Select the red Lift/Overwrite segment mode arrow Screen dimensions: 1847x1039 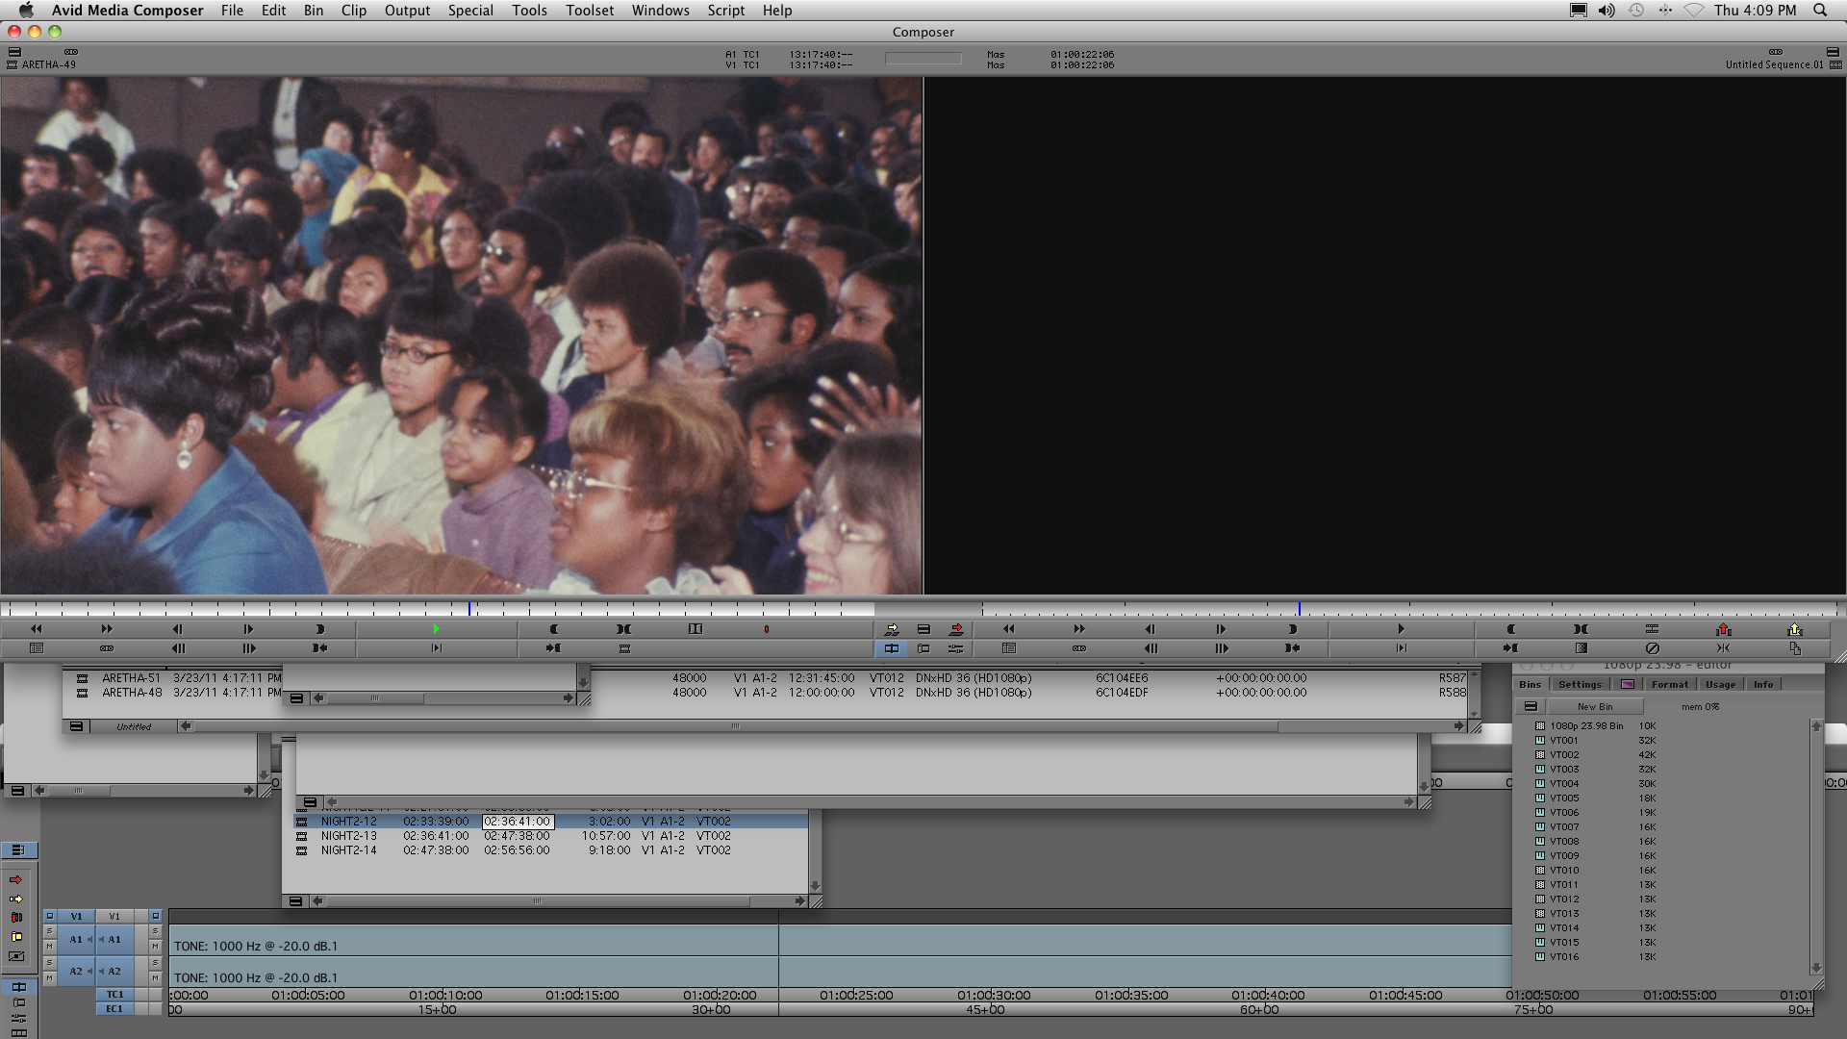(15, 880)
